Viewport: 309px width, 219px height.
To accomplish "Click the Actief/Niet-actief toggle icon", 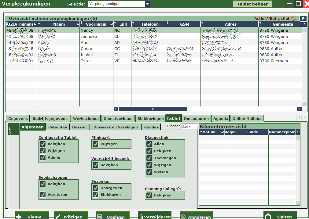I will pos(293,19).
